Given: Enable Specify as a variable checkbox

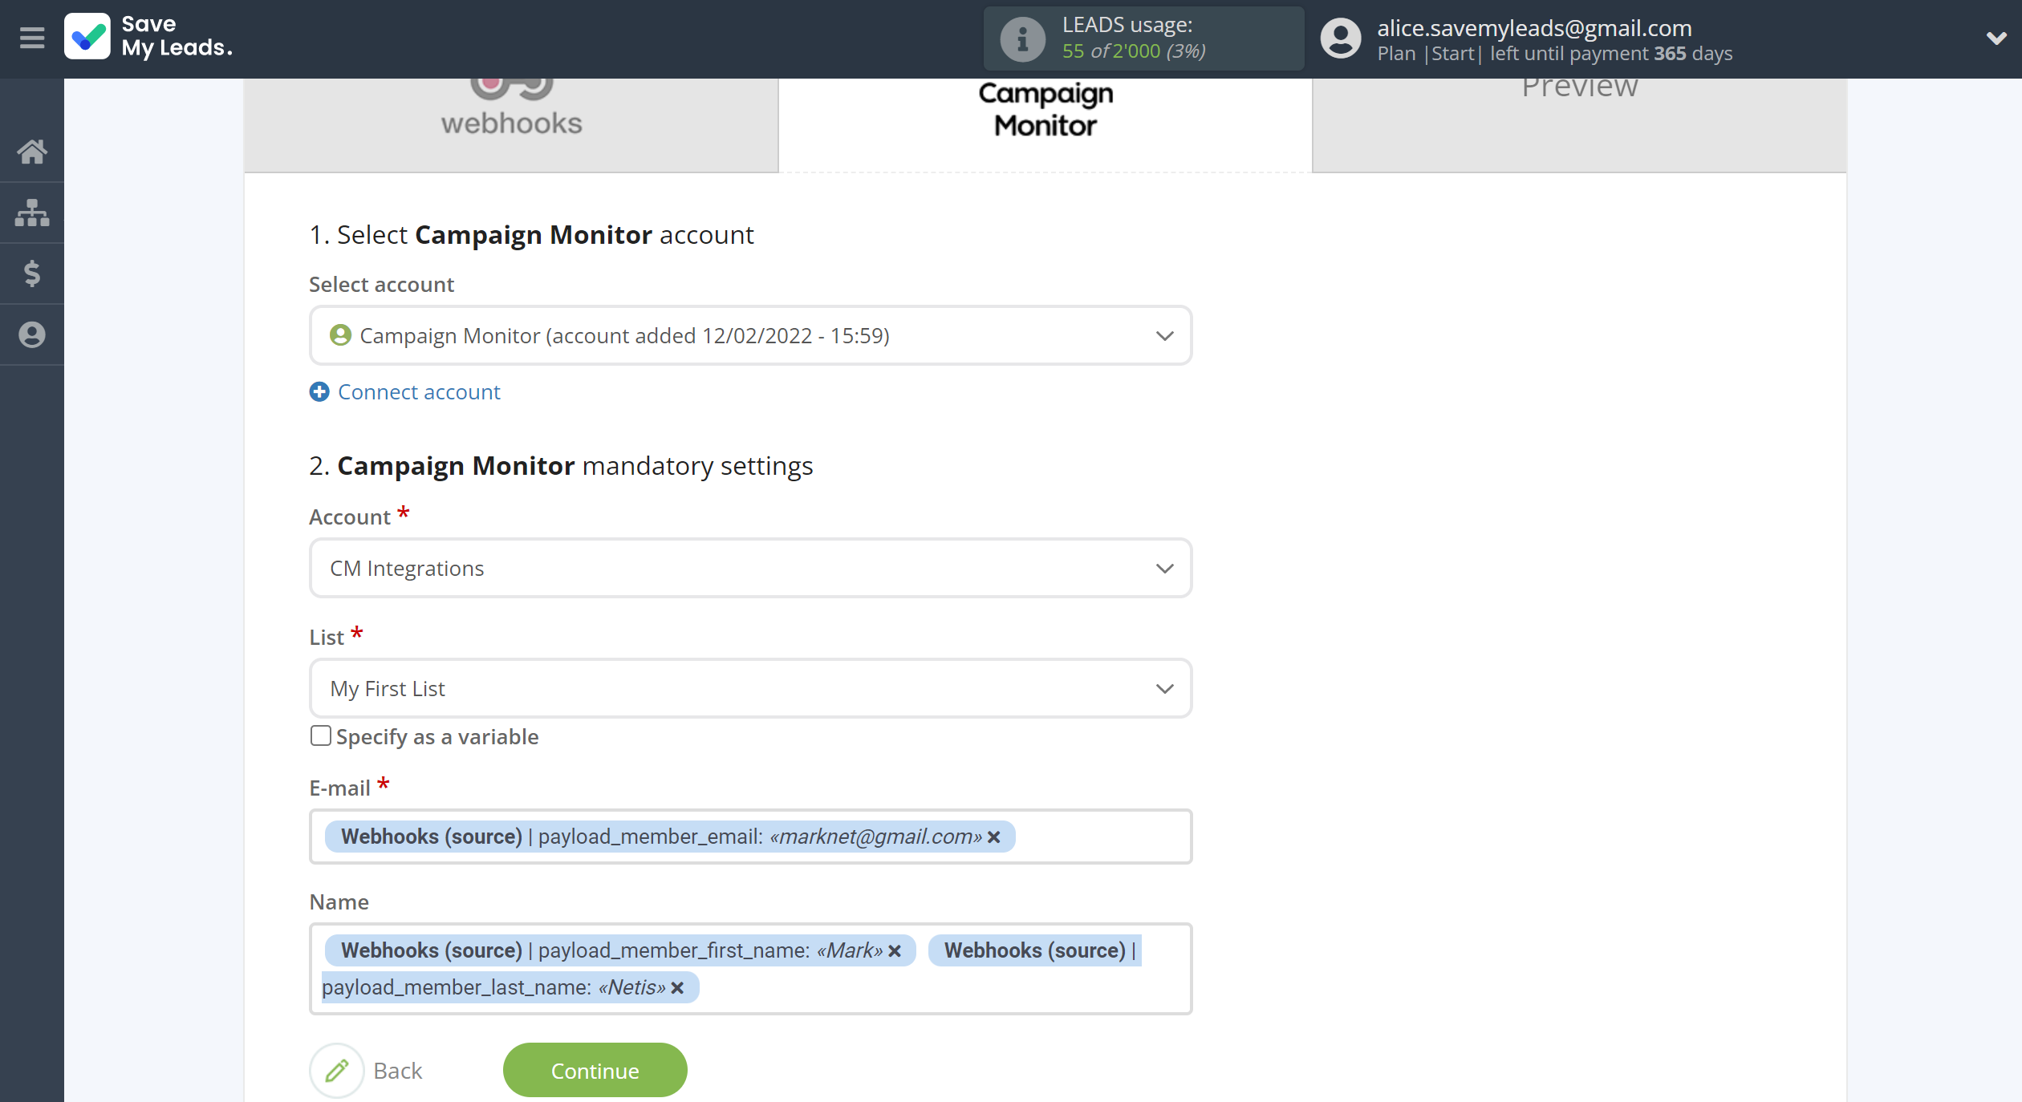Looking at the screenshot, I should pos(321,736).
